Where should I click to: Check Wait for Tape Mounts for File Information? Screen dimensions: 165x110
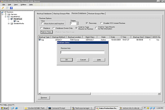click(96, 28)
